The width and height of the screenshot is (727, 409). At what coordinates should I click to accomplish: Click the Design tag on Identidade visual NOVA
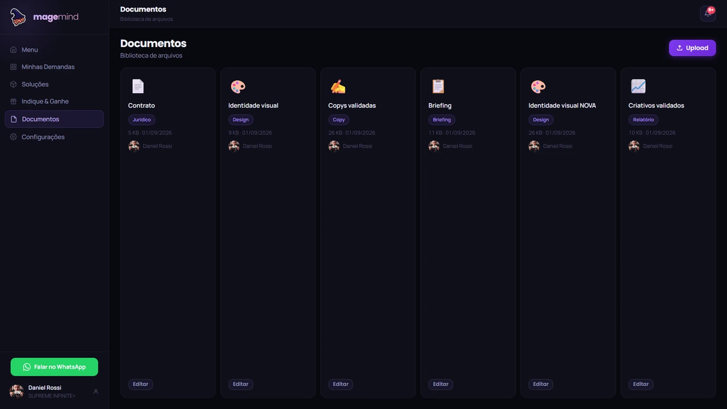point(541,120)
